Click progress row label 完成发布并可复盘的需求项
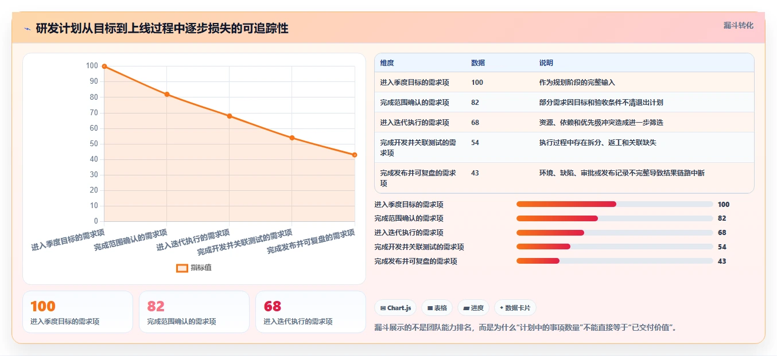Image resolution: width=777 pixels, height=356 pixels. [x=415, y=261]
